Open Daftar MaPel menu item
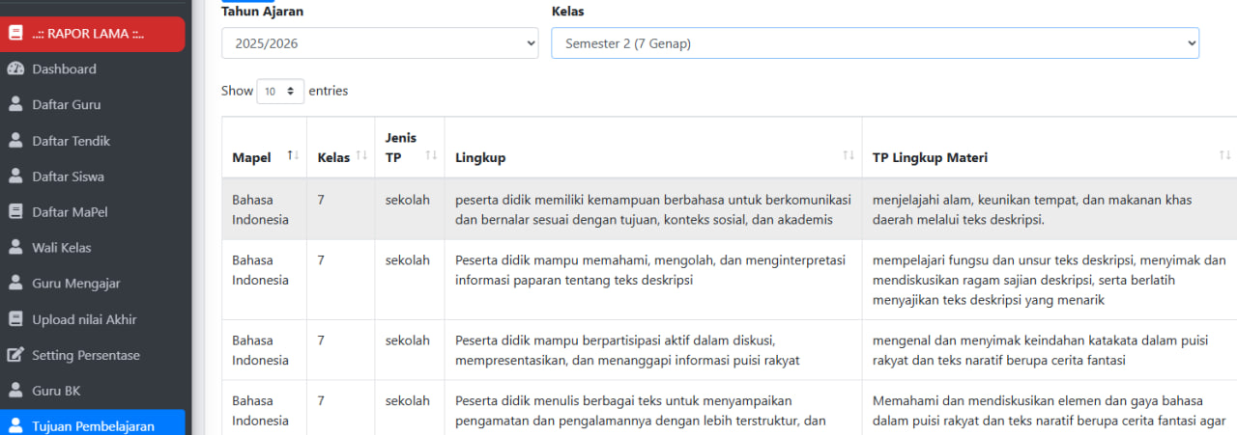The width and height of the screenshot is (1237, 435). [93, 212]
